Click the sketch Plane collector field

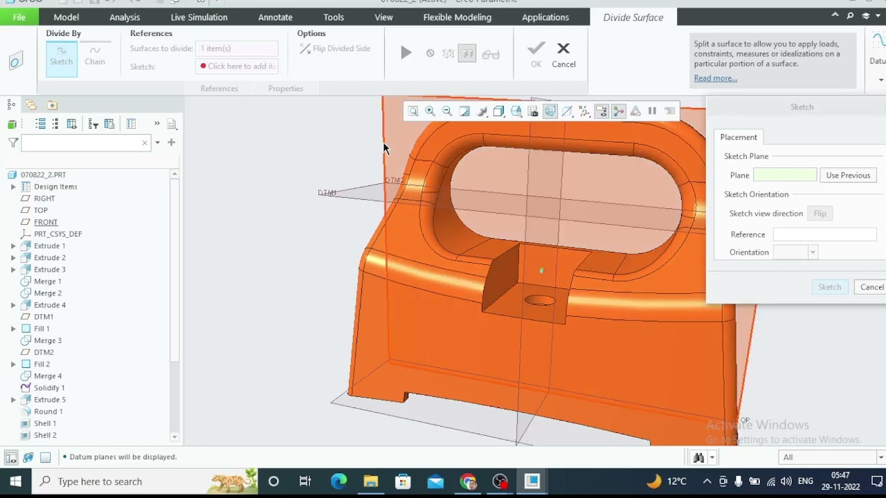point(784,176)
